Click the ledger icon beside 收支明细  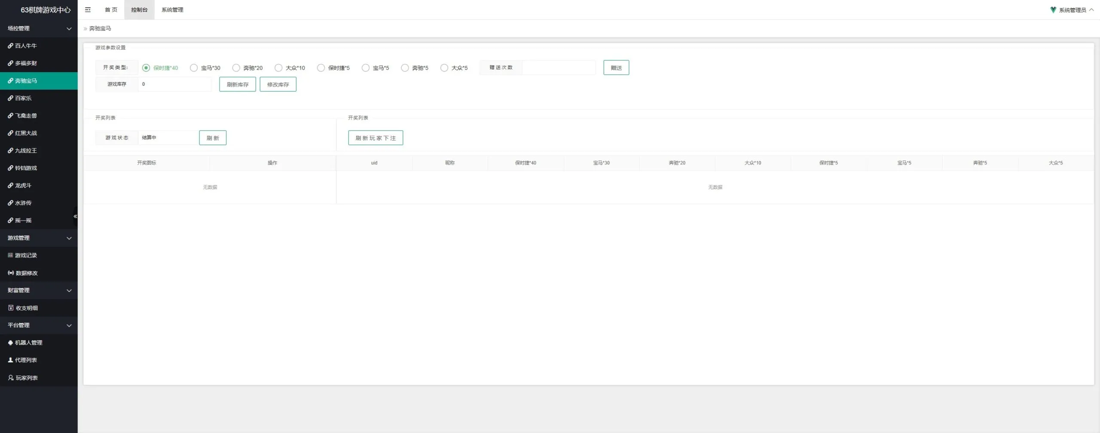11,308
